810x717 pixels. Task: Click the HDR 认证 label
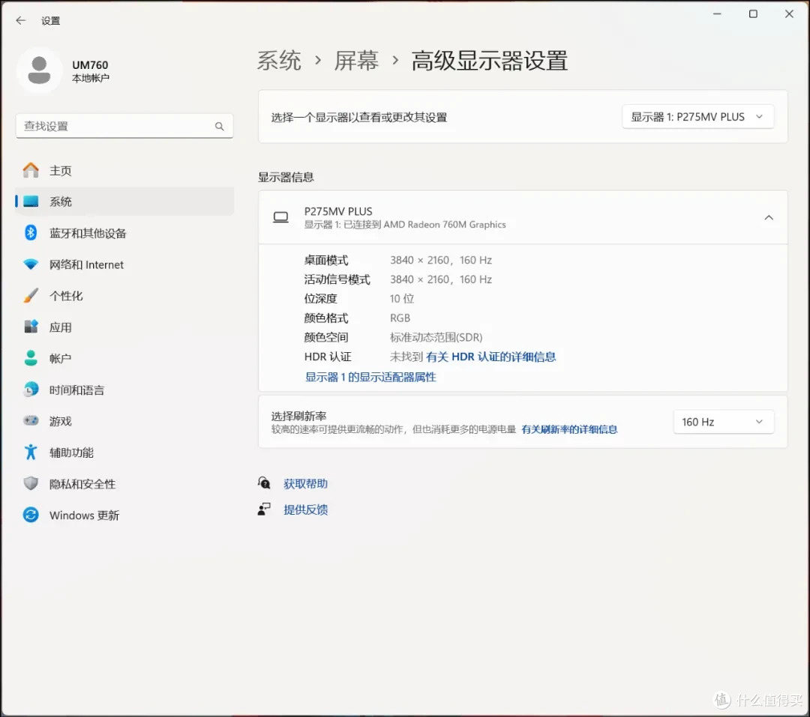(x=328, y=357)
